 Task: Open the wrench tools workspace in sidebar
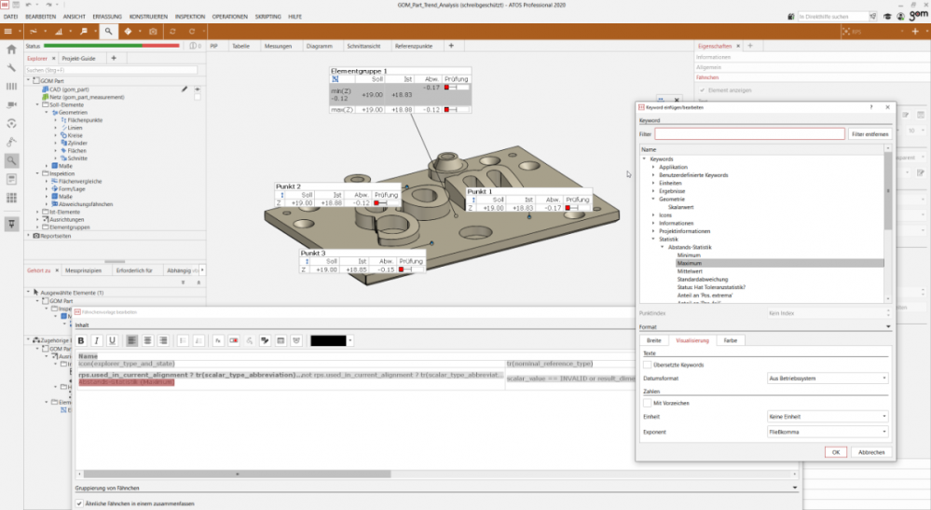[11, 68]
